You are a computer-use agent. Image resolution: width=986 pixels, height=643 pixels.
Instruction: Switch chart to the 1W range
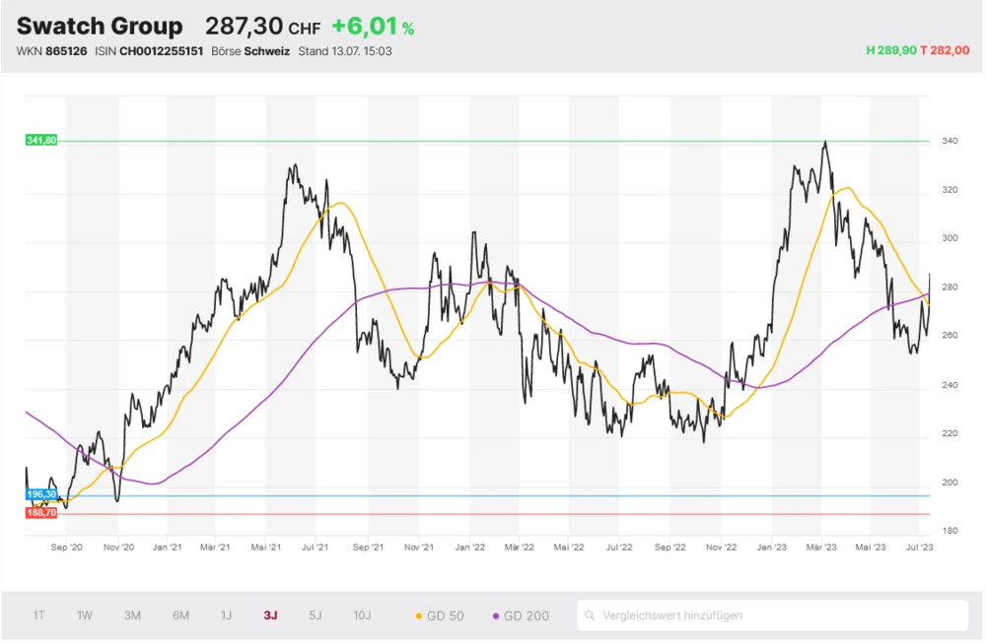pyautogui.click(x=85, y=616)
